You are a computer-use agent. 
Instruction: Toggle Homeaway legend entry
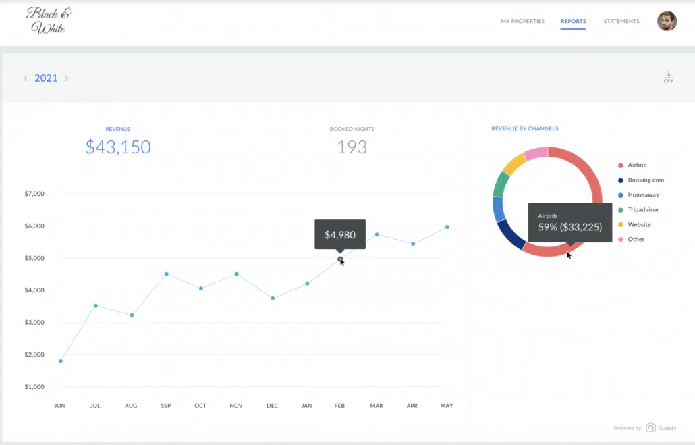(x=643, y=194)
